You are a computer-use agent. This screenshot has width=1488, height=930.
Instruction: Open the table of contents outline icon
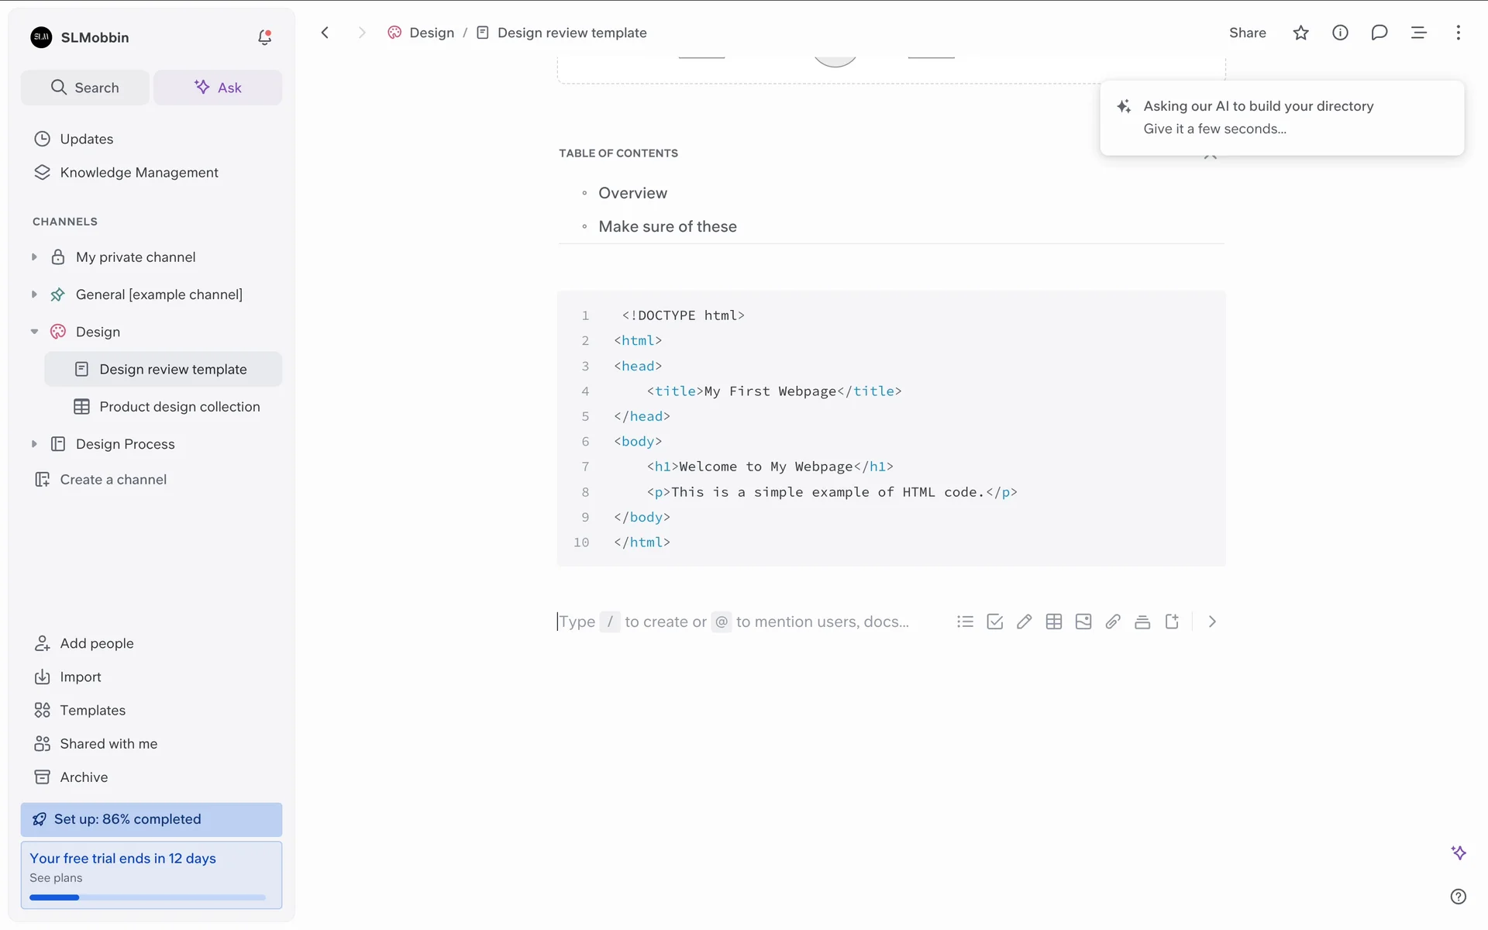(1418, 33)
